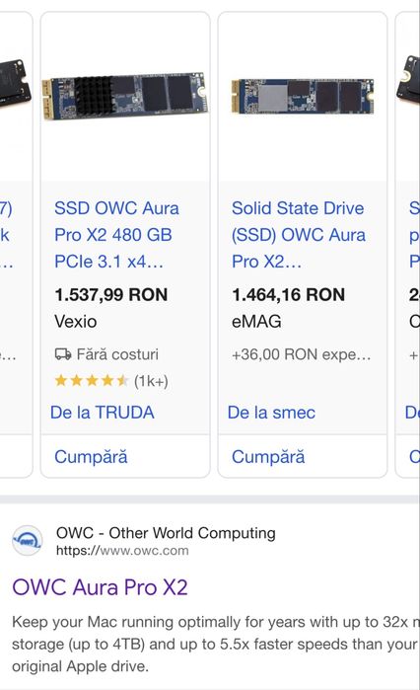
Task: Click the OWC site favicon
Action: click(x=28, y=540)
